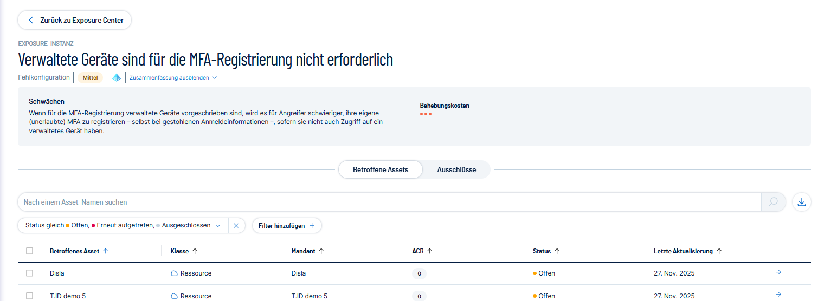
Task: Select the Betroffene Assets tab
Action: coord(380,169)
